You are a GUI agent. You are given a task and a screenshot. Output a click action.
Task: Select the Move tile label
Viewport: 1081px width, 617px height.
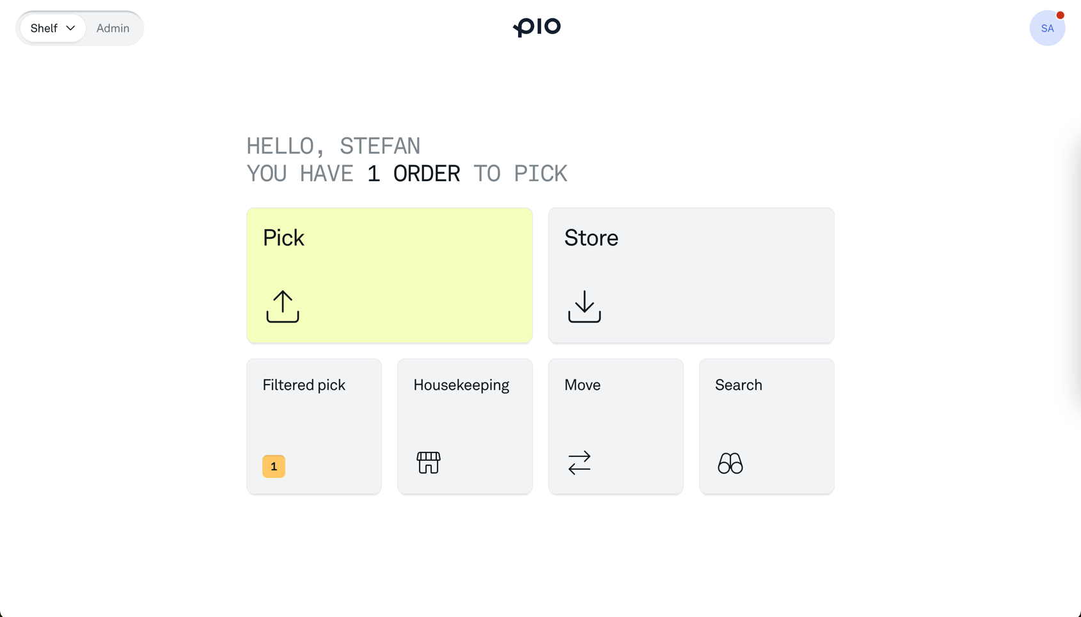click(582, 385)
